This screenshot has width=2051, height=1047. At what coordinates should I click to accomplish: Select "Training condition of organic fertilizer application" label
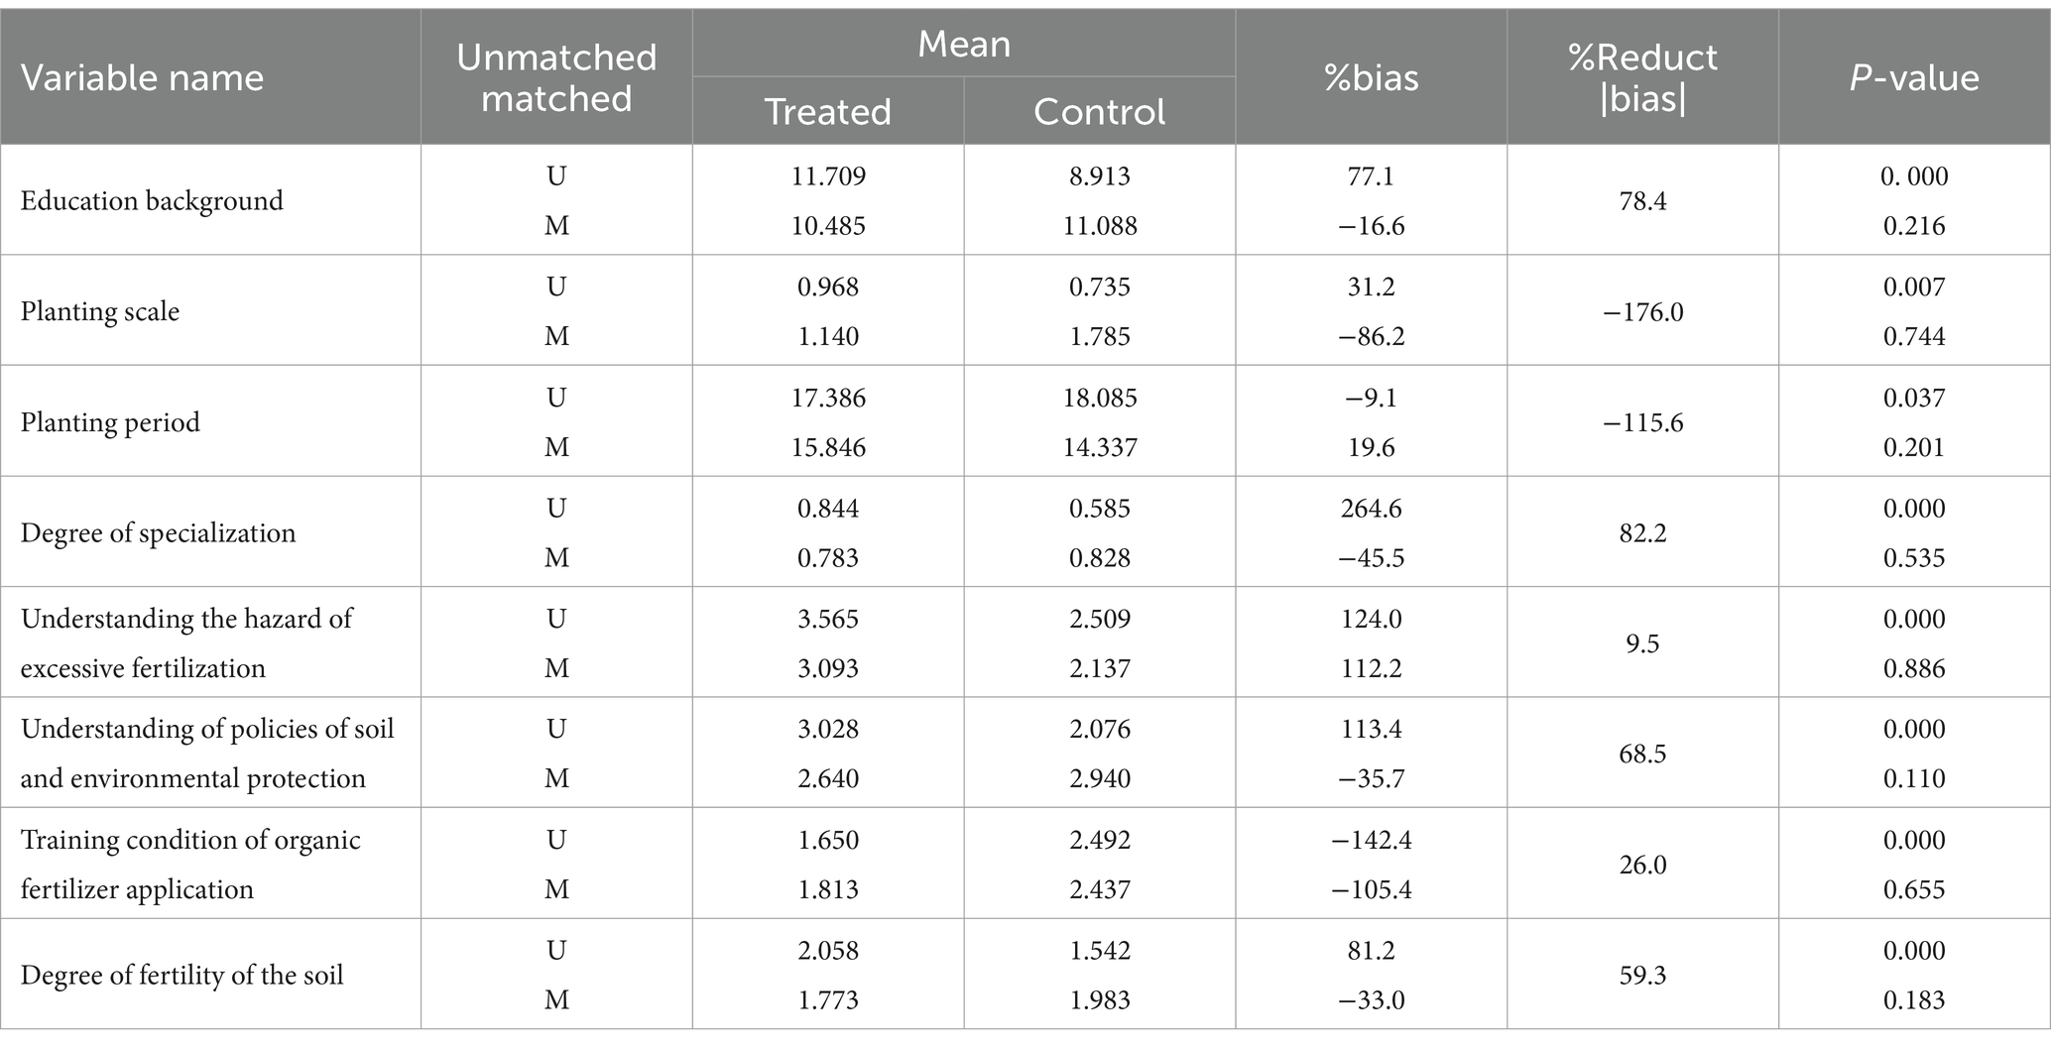(190, 865)
